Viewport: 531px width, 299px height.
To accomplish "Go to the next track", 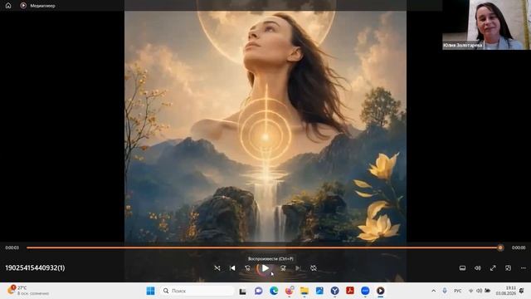I will pyautogui.click(x=298, y=268).
